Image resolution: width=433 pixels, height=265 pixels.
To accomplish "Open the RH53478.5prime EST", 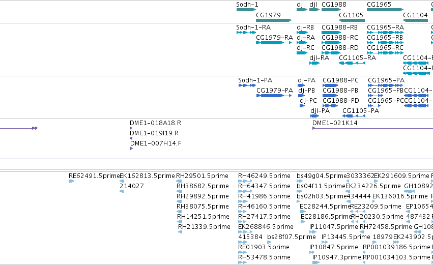I will [242, 263].
